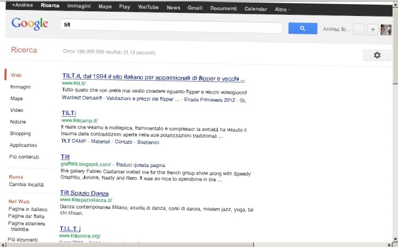
Task: Expand the Altro dropdown menu
Action: 282,9
